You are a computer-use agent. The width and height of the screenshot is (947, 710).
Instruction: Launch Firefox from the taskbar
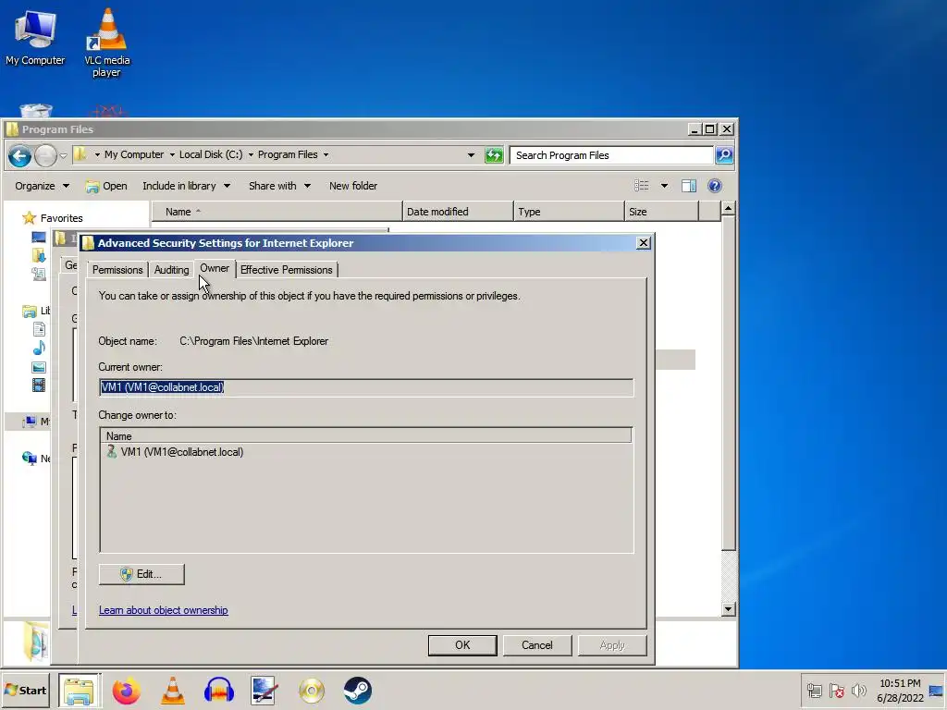(x=126, y=691)
